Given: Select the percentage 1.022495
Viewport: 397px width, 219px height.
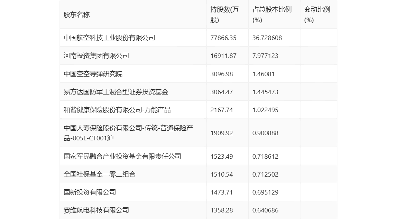Looking at the screenshot, I should point(265,110).
